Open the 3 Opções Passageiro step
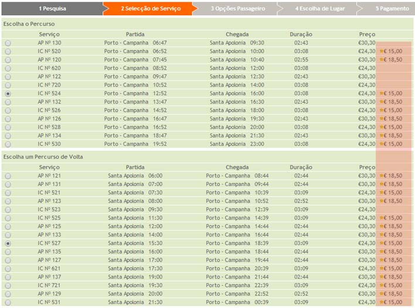Image resolution: width=415 pixels, height=308 pixels. 237,9
